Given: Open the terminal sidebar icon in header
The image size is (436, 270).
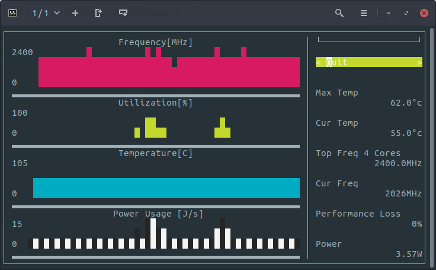Looking at the screenshot, I should point(12,12).
